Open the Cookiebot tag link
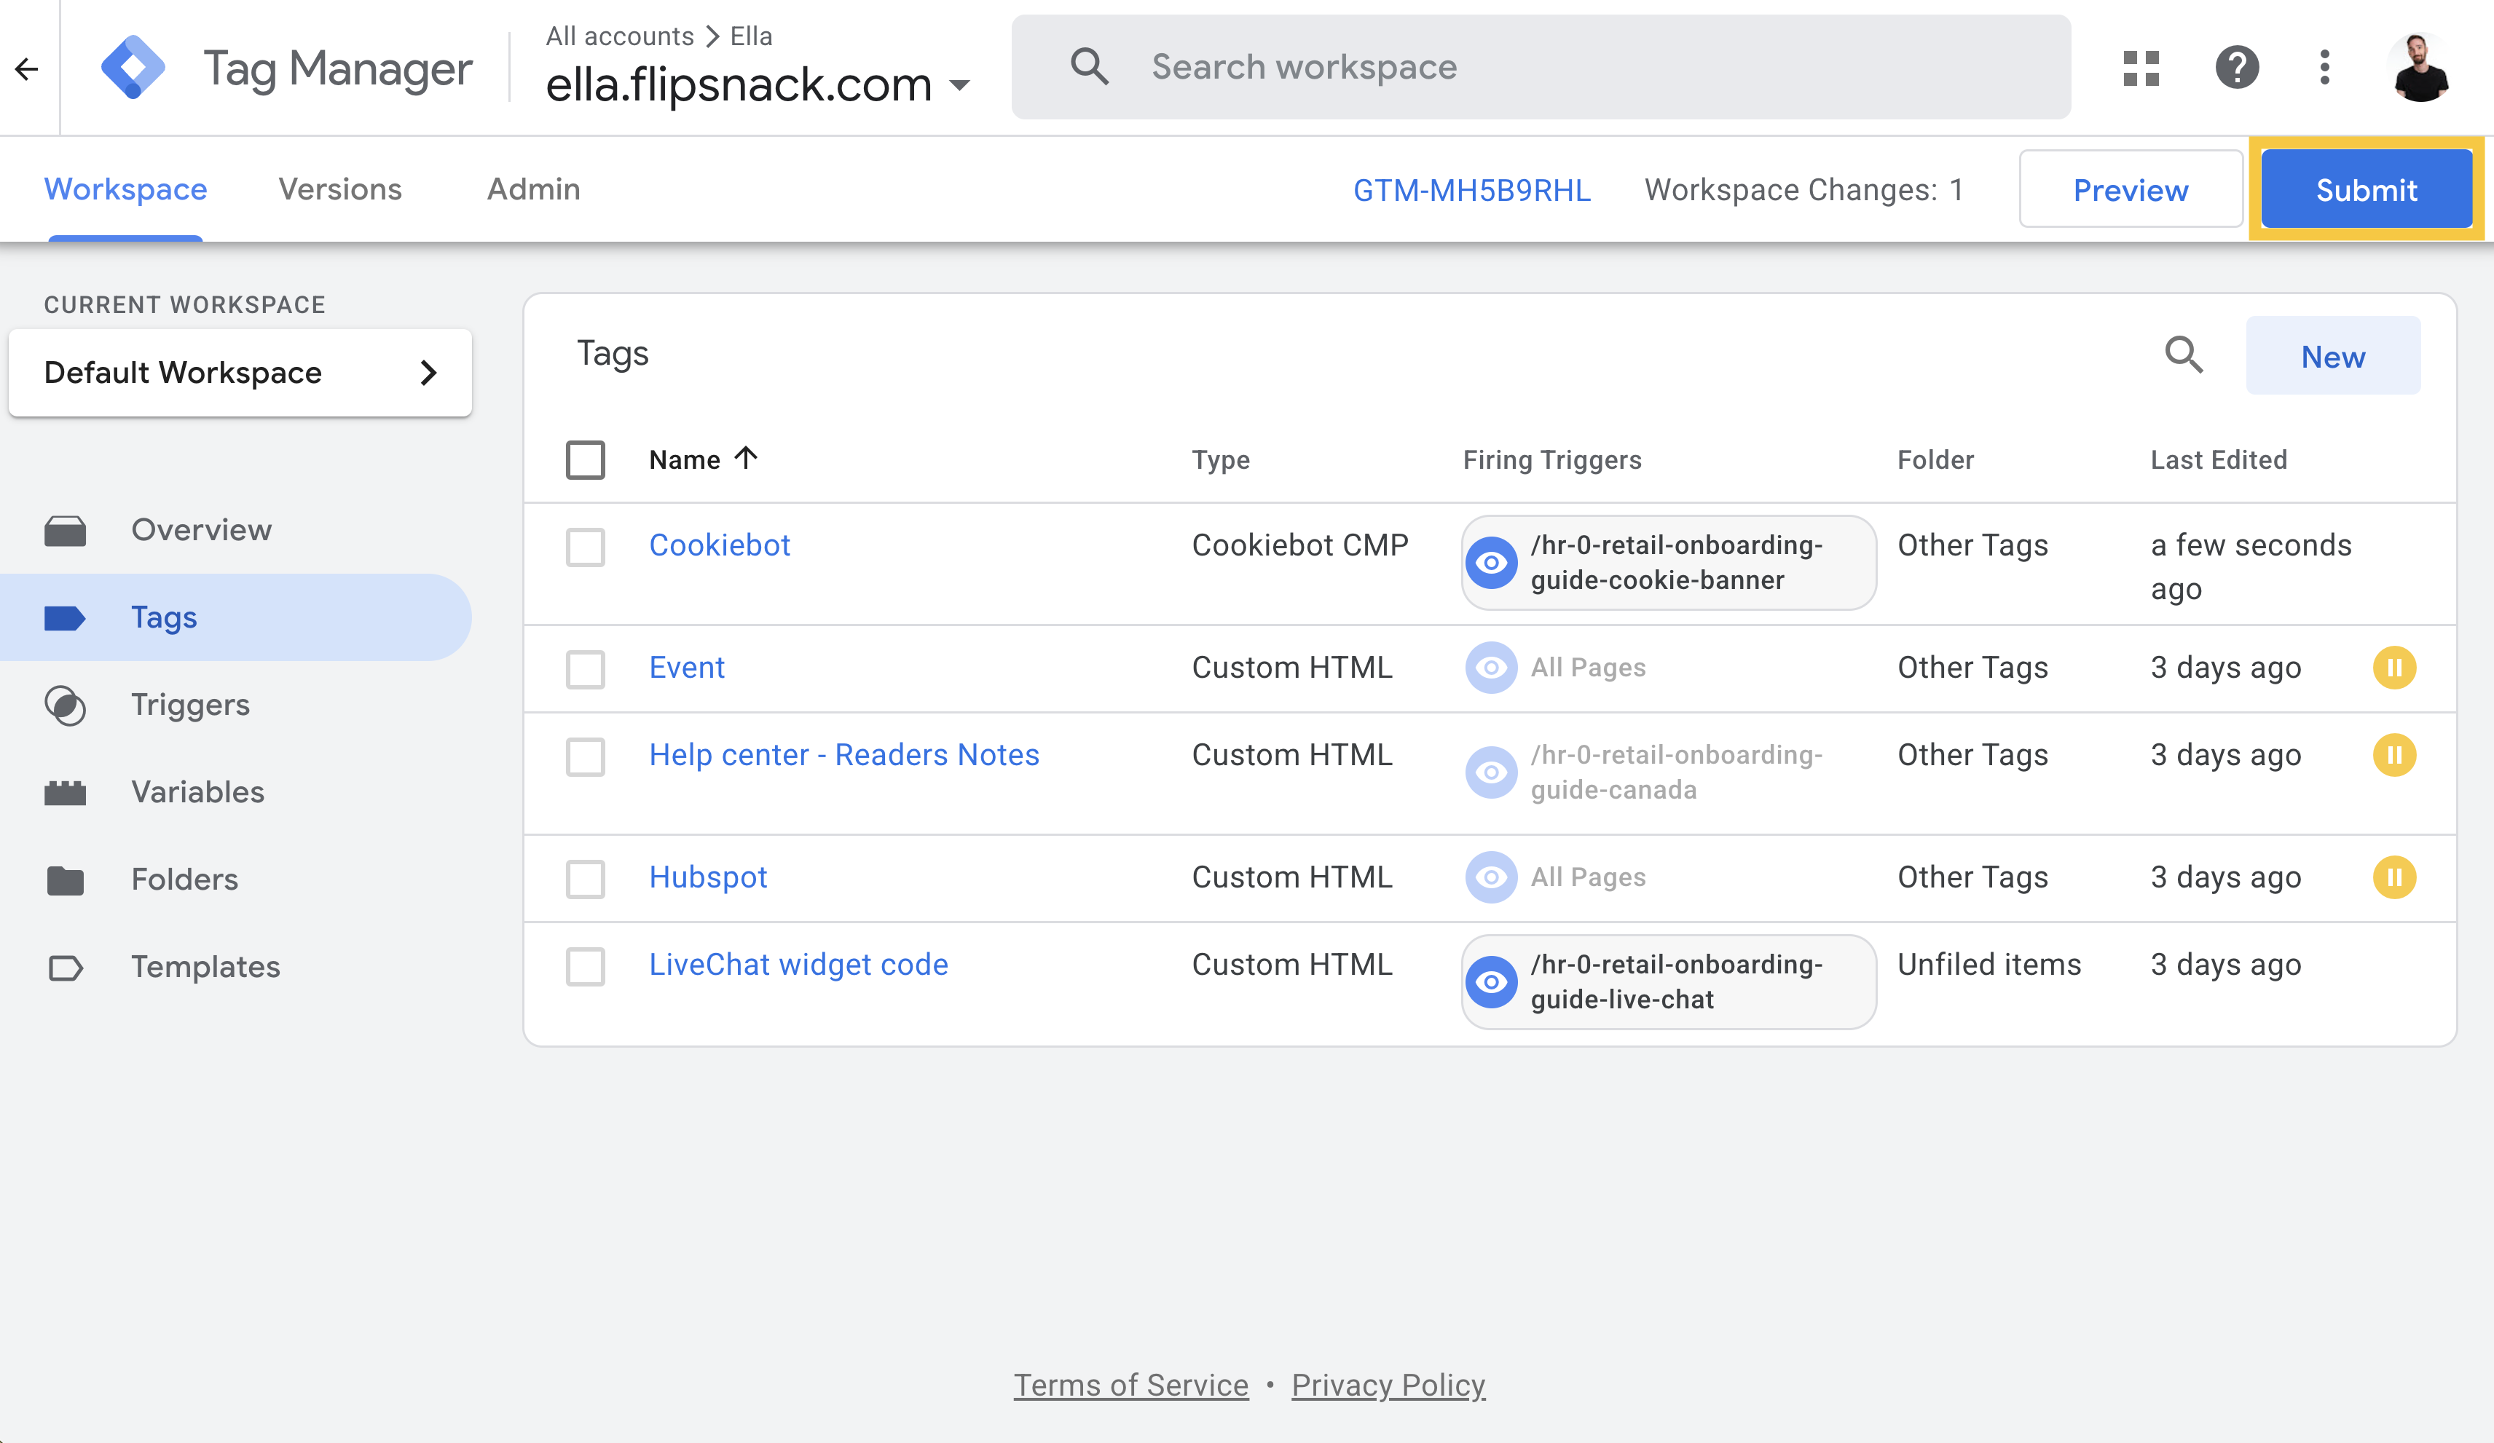The height and width of the screenshot is (1443, 2494). click(x=720, y=545)
